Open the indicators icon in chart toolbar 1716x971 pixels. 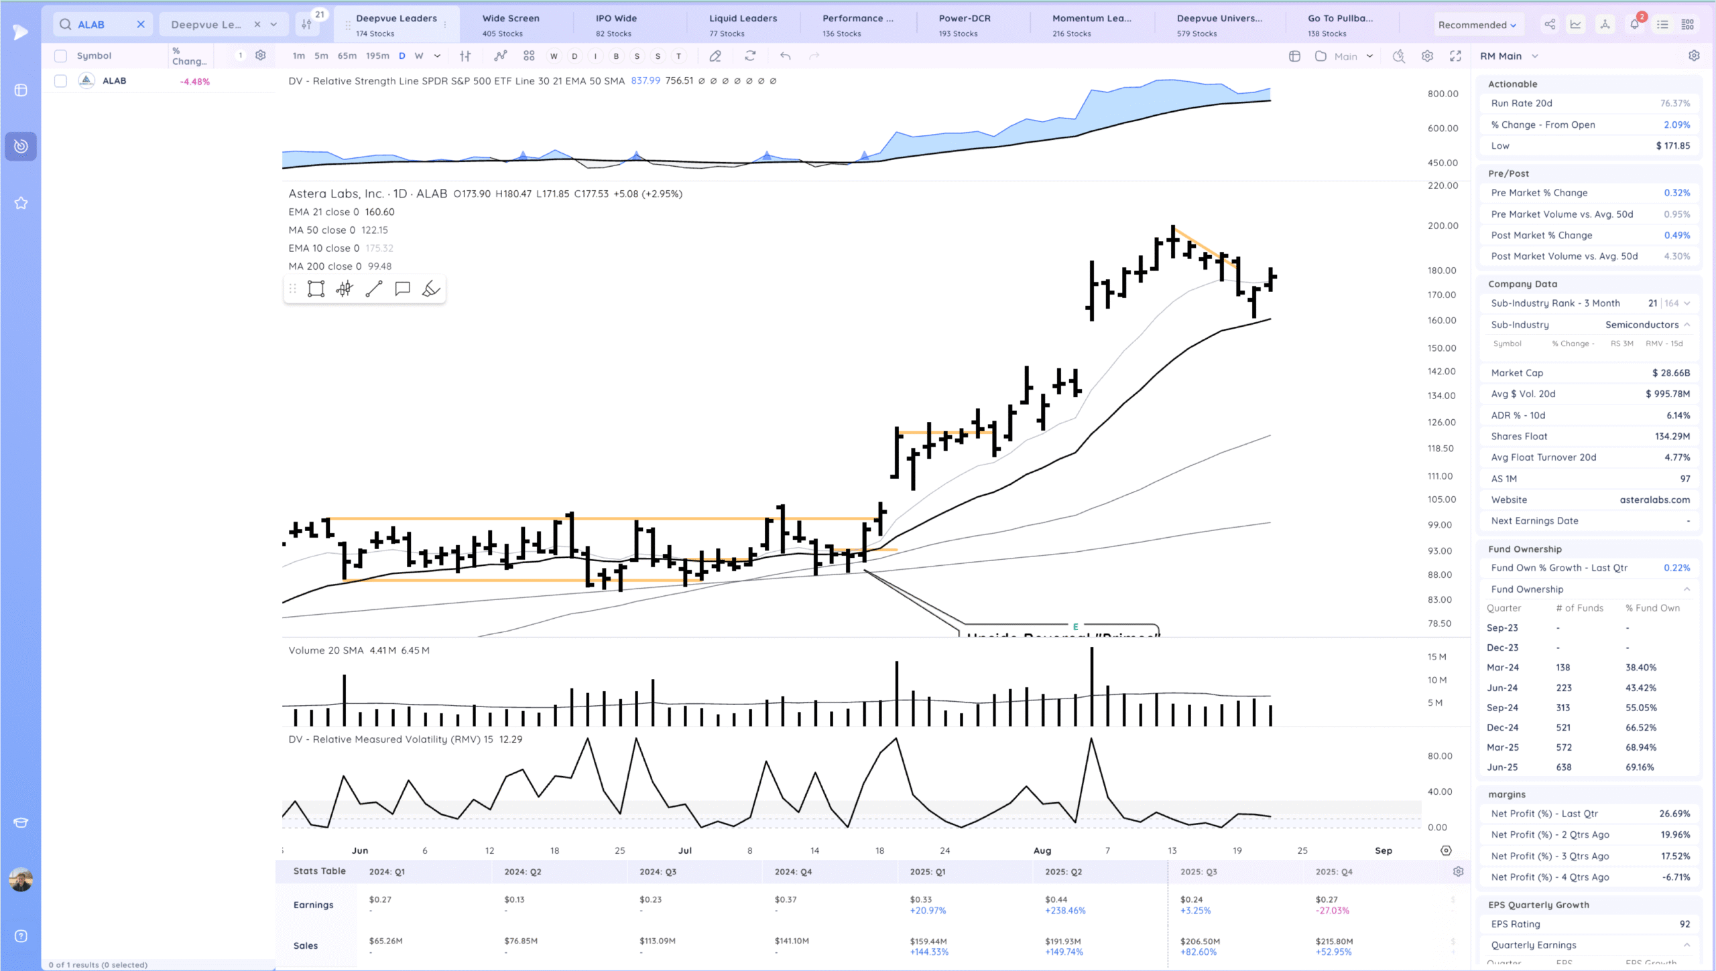point(501,56)
